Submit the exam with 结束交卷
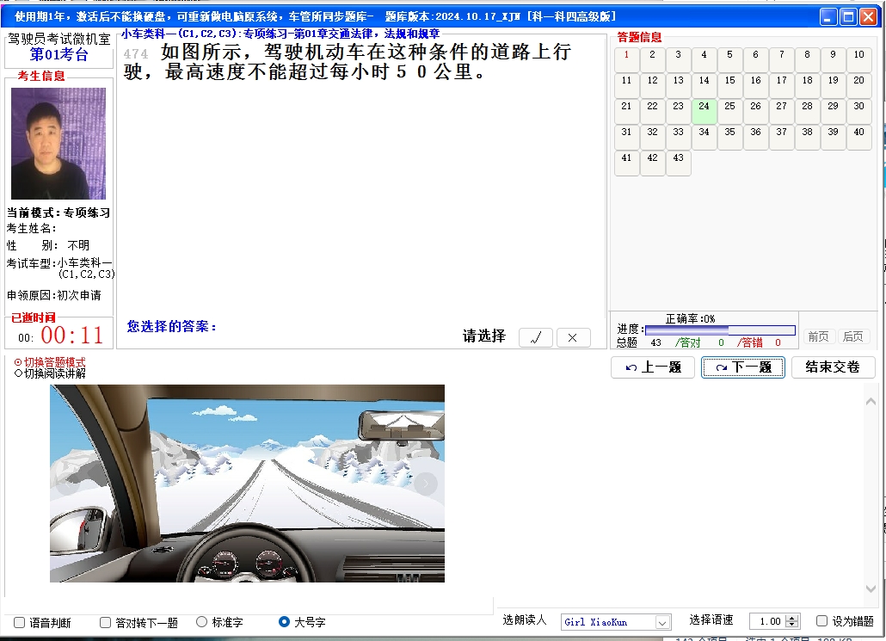Viewport: 886px width, 641px height. (833, 367)
